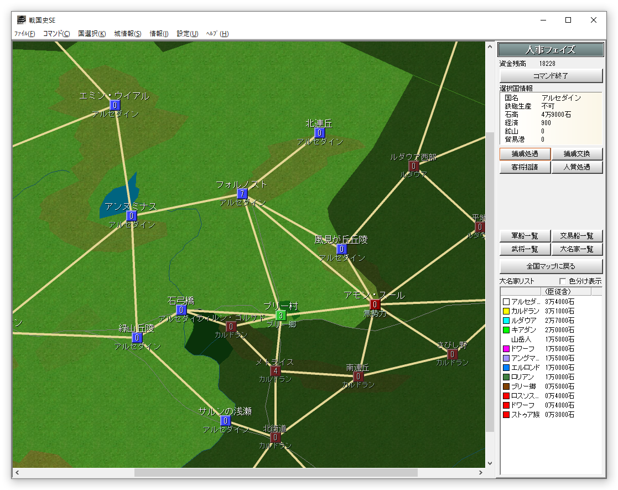Select the Fornost castle marker (フォルノスト)
Viewport: 618px width, 490px height.
[x=242, y=194]
